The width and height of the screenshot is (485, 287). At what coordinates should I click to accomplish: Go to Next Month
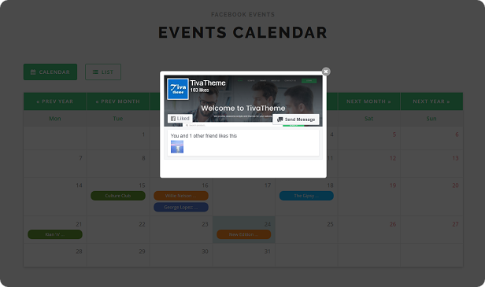(368, 101)
